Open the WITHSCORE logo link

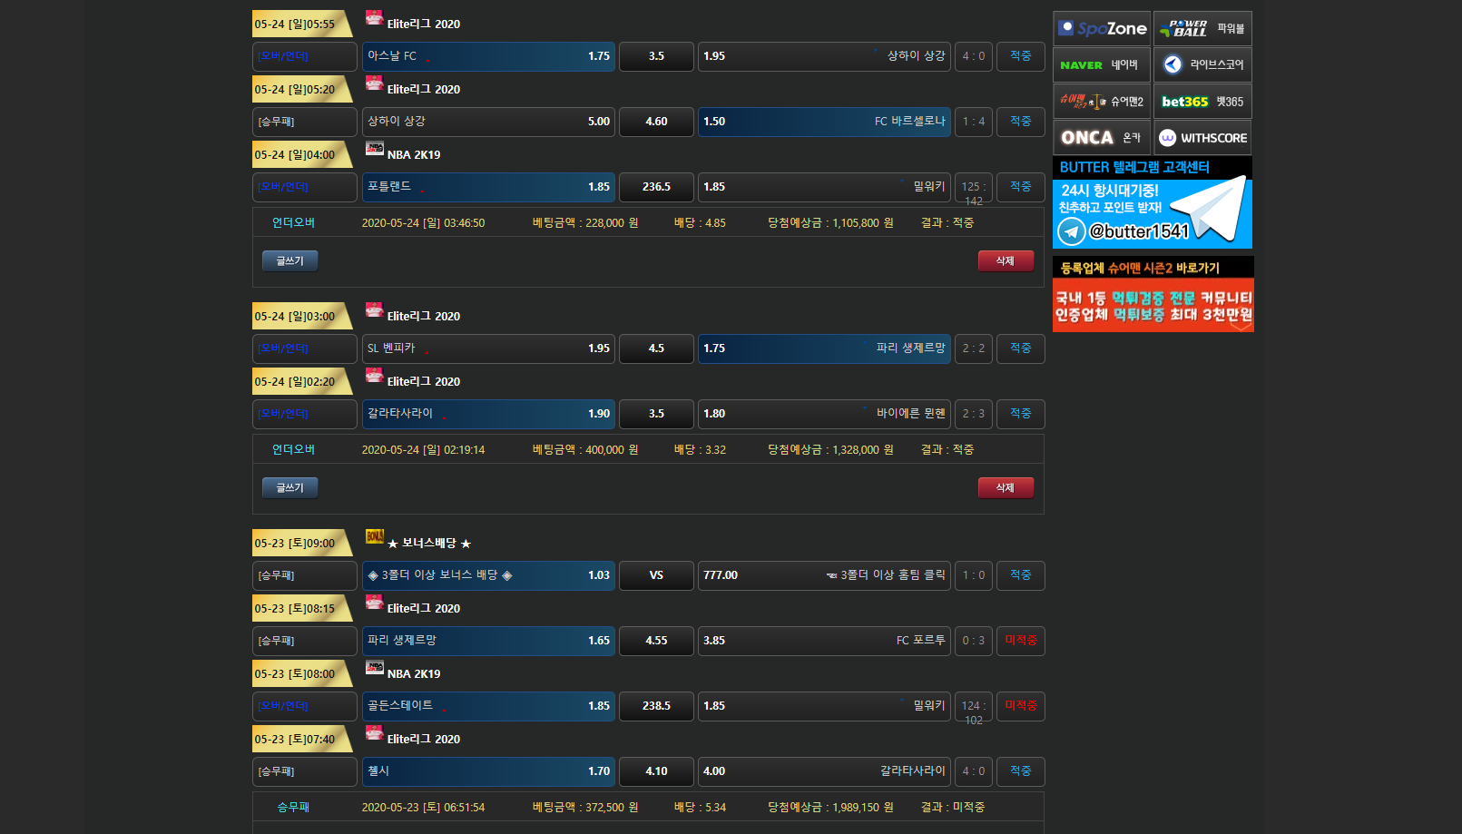[1202, 138]
